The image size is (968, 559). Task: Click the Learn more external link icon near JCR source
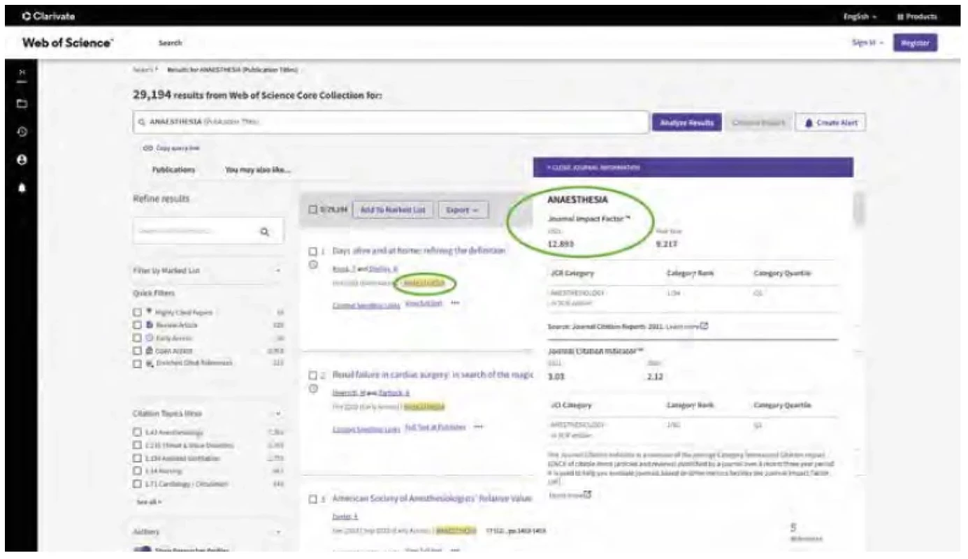705,326
